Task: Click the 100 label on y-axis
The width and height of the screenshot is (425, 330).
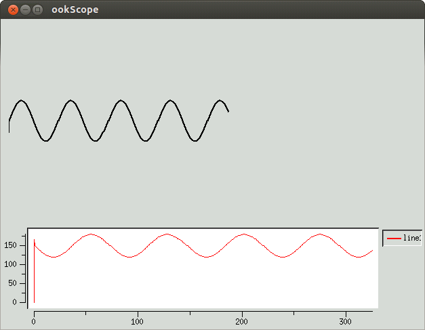Action: pos(10,264)
